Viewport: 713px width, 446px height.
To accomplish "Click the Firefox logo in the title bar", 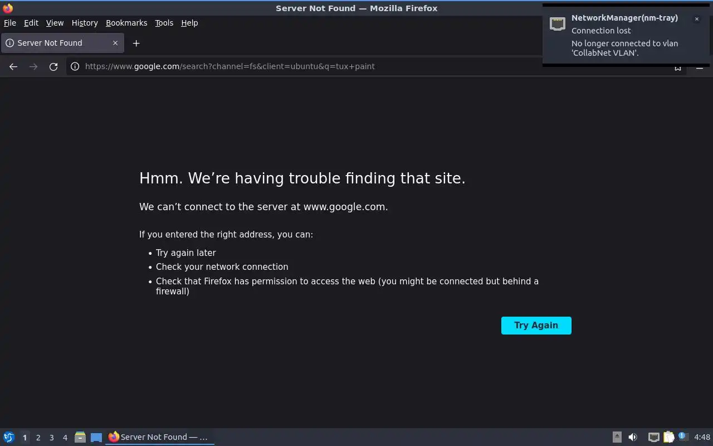I will coord(8,8).
